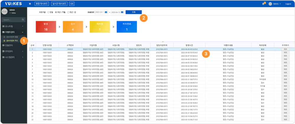Click 처리 button in first table row
The image size is (295, 124).
point(285,49)
